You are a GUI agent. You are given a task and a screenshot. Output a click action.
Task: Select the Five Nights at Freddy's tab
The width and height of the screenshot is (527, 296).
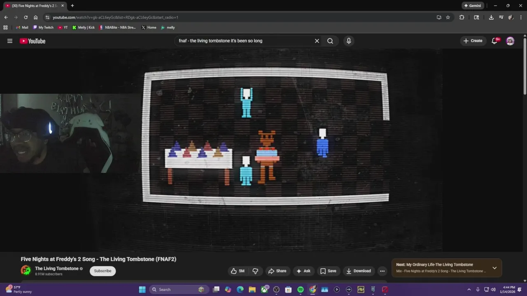[x=34, y=6]
